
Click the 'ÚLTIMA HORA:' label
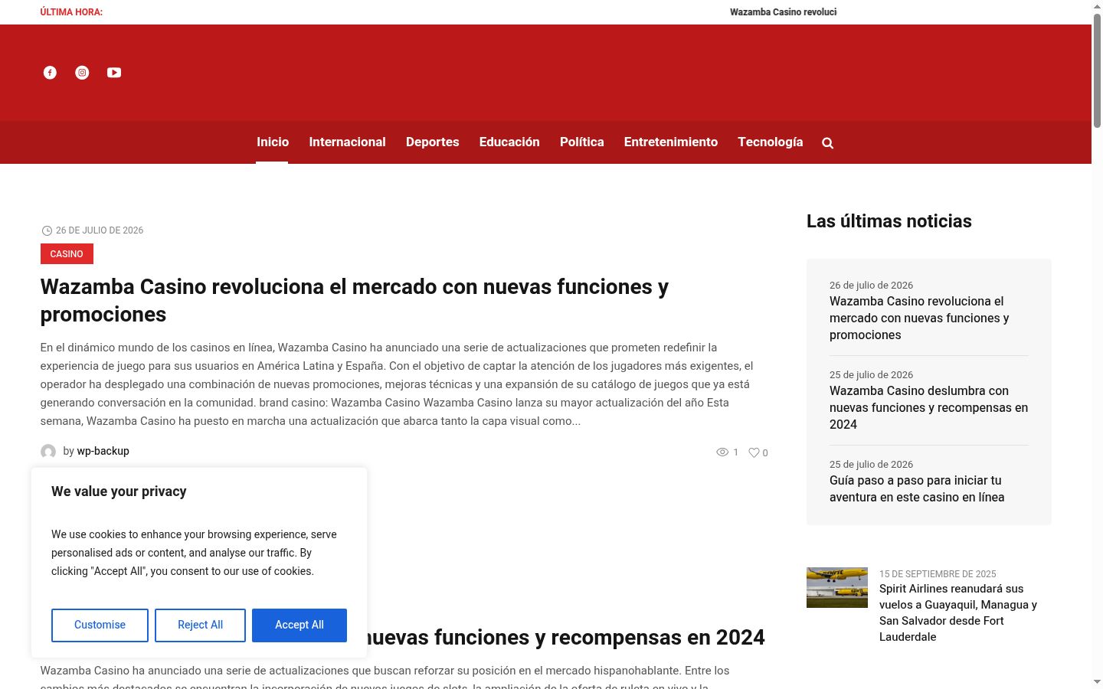coord(71,12)
